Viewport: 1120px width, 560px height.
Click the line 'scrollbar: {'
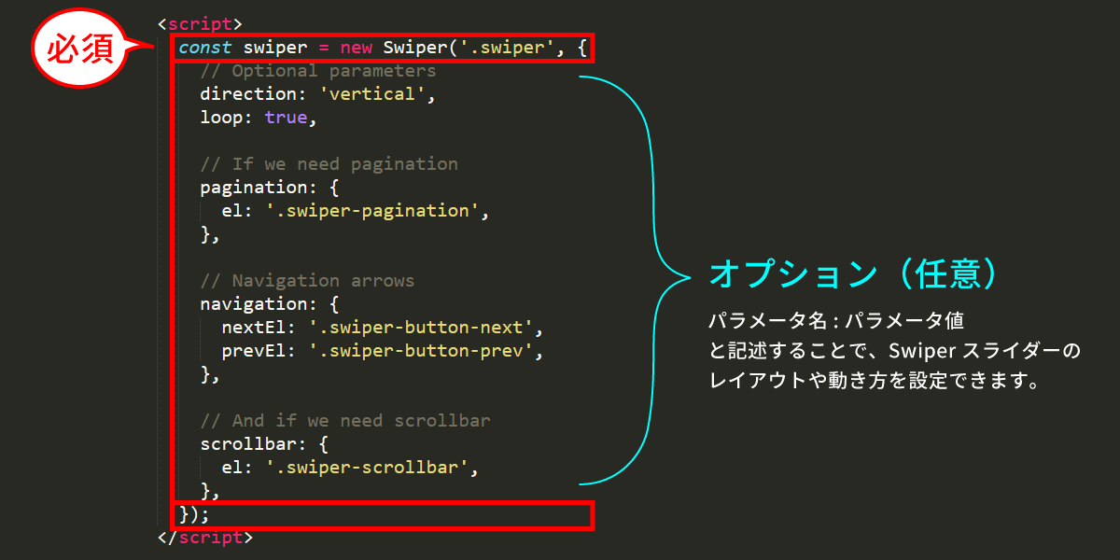tap(264, 443)
